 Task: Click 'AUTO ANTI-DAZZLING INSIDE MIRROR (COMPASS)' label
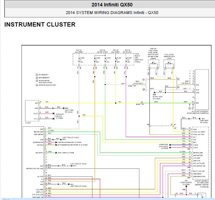coord(198,112)
